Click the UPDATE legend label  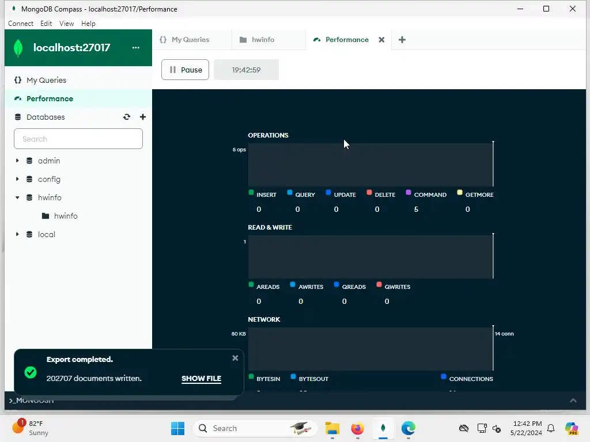pos(345,195)
